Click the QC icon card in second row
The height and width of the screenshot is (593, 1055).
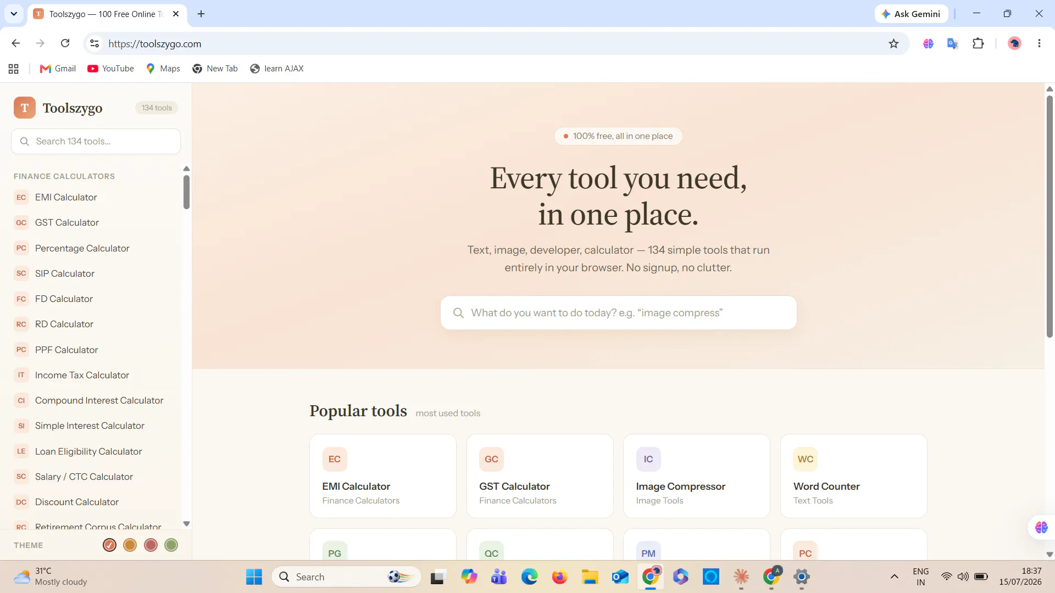[540, 545]
